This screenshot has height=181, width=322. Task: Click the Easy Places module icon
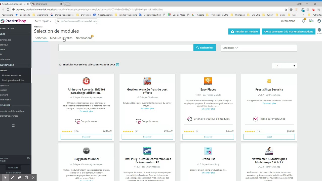(x=208, y=81)
